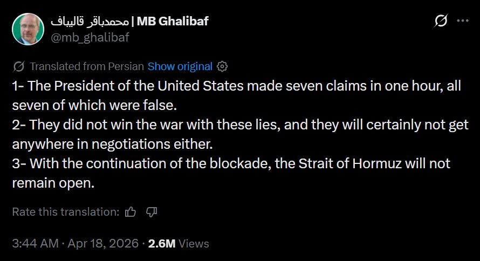Image resolution: width=480 pixels, height=261 pixels.
Task: Open the "MB Ghalibaf" display name link
Action: pos(173,22)
